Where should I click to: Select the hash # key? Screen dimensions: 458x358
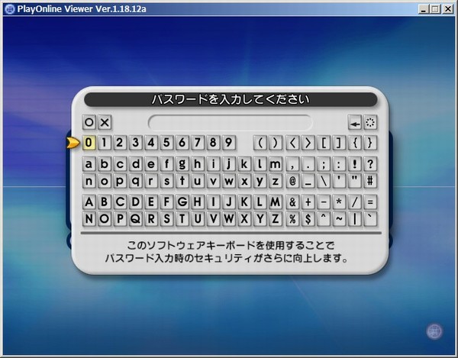370,181
